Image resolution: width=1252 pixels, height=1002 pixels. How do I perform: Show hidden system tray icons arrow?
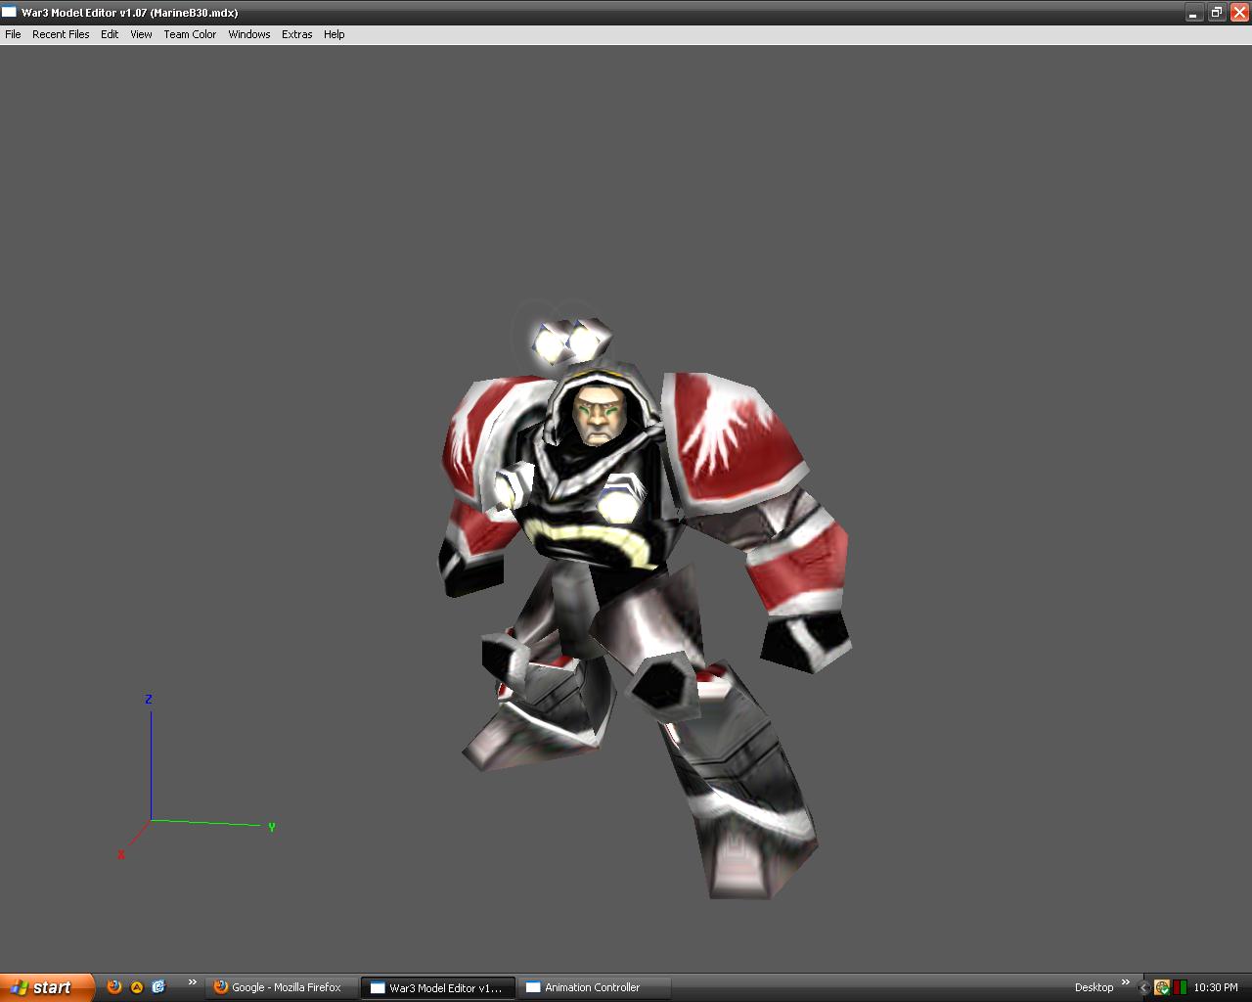point(1143,987)
